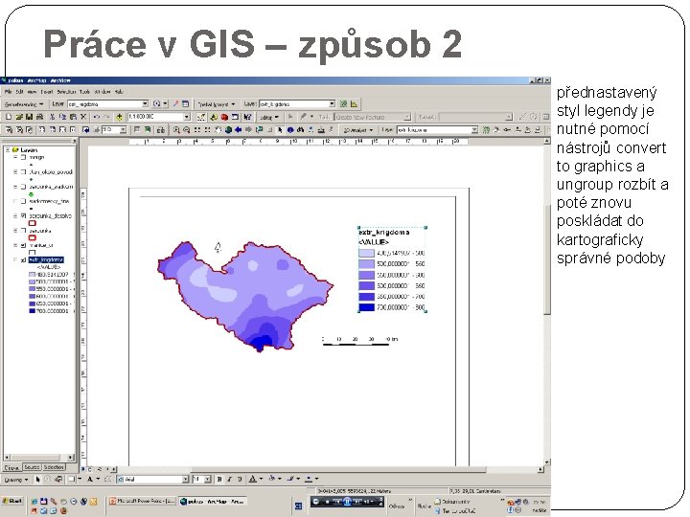The height and width of the screenshot is (517, 690).
Task: Click the darkest swatch in the map legend
Action: click(x=366, y=307)
